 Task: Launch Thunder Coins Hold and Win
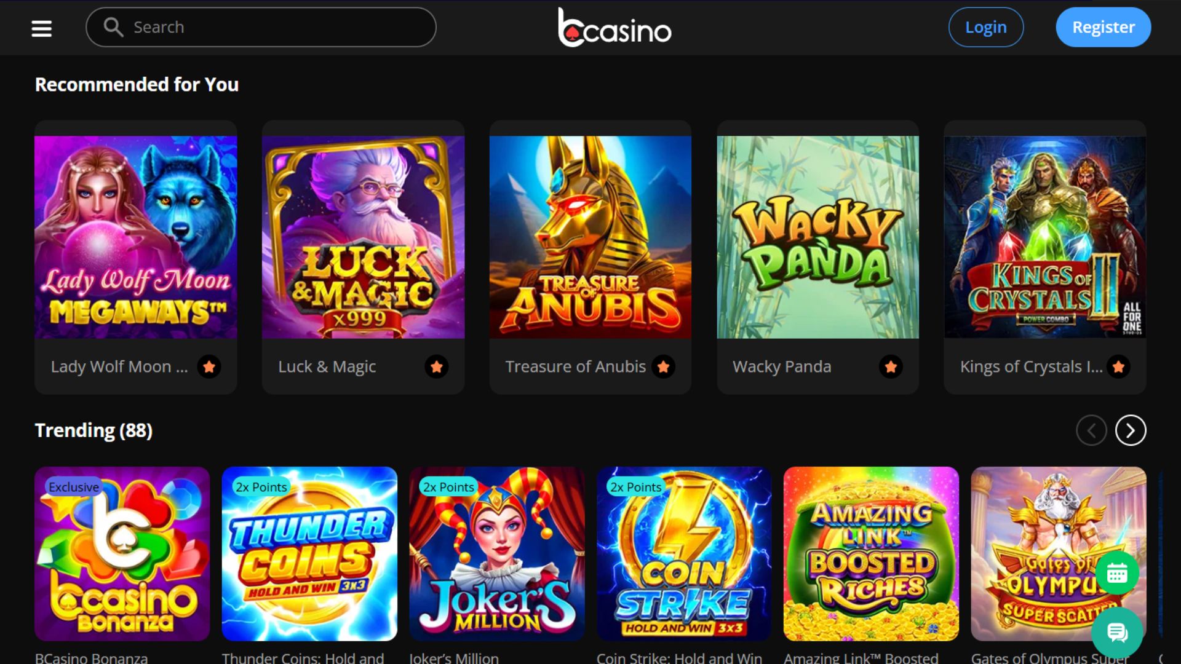pos(309,554)
